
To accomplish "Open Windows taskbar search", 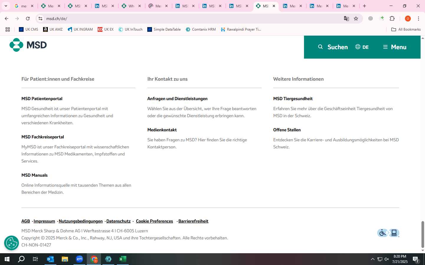I will click(21, 259).
